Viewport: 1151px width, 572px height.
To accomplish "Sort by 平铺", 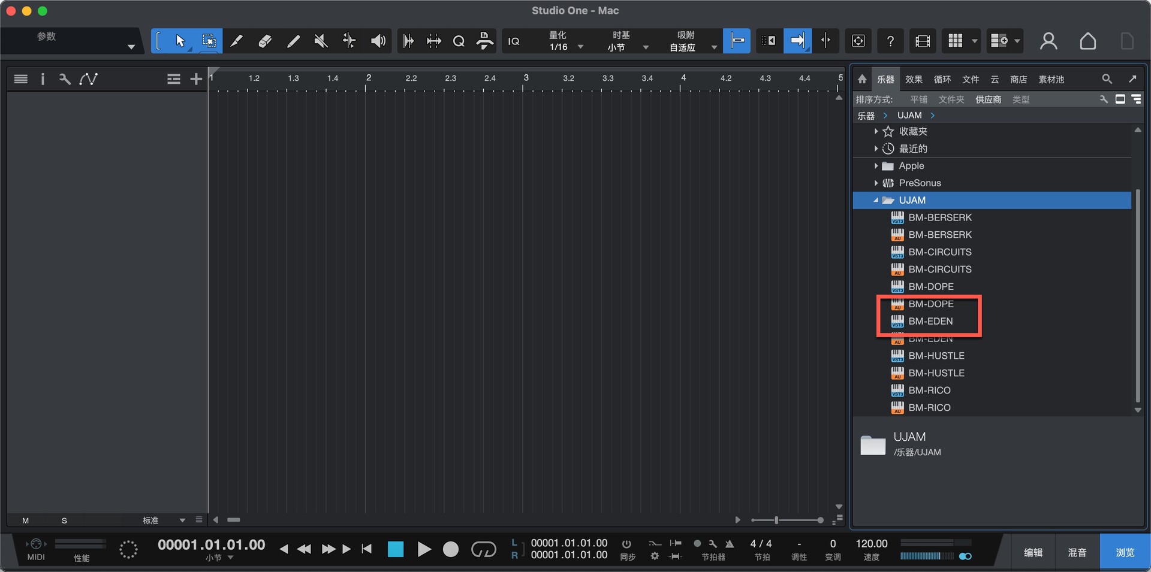I will [x=918, y=99].
